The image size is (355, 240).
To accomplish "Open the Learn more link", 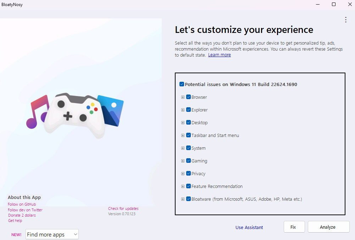I will tap(220, 55).
